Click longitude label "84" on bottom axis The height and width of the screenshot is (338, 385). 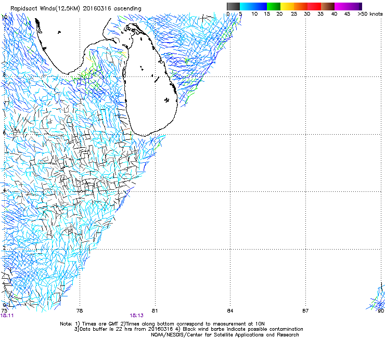pos(230,311)
